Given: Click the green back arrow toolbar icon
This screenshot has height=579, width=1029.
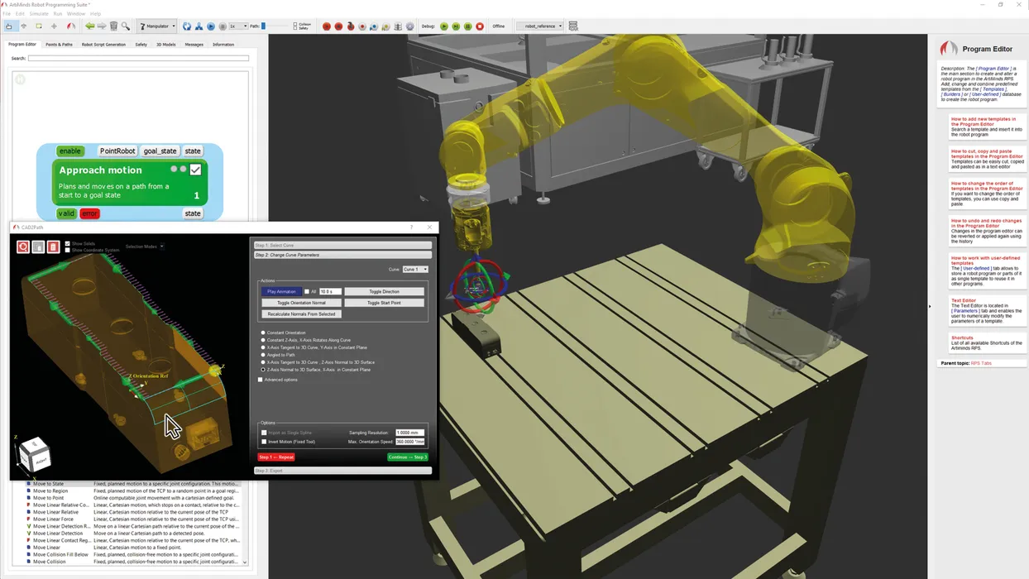Looking at the screenshot, I should [x=89, y=26].
